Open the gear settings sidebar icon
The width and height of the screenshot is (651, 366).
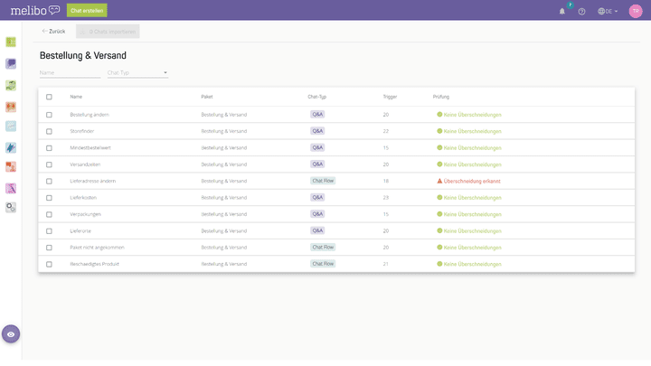pos(11,207)
